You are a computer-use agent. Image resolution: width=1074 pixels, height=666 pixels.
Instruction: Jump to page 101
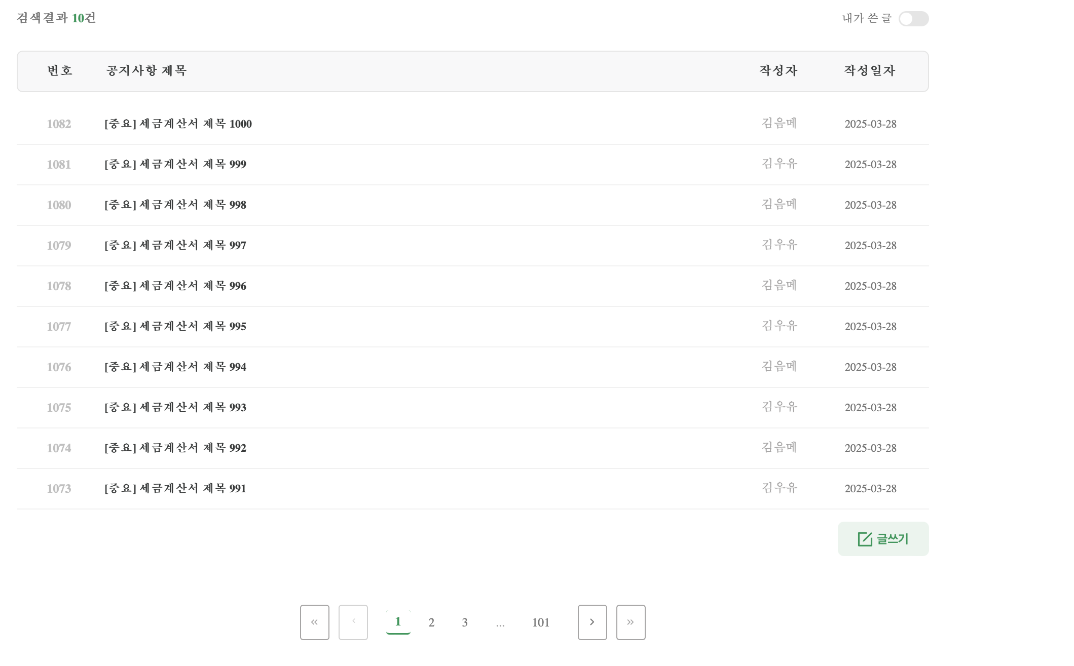point(541,622)
